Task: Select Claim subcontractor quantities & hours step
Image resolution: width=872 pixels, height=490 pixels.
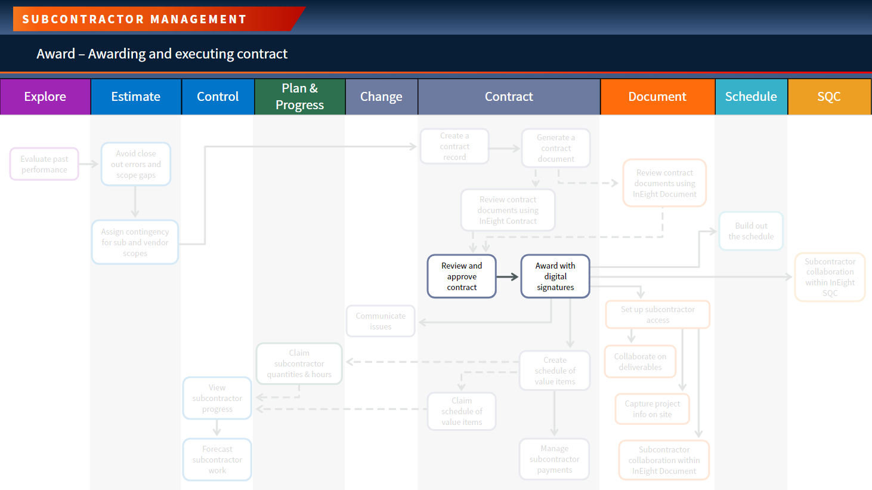Action: [x=299, y=363]
